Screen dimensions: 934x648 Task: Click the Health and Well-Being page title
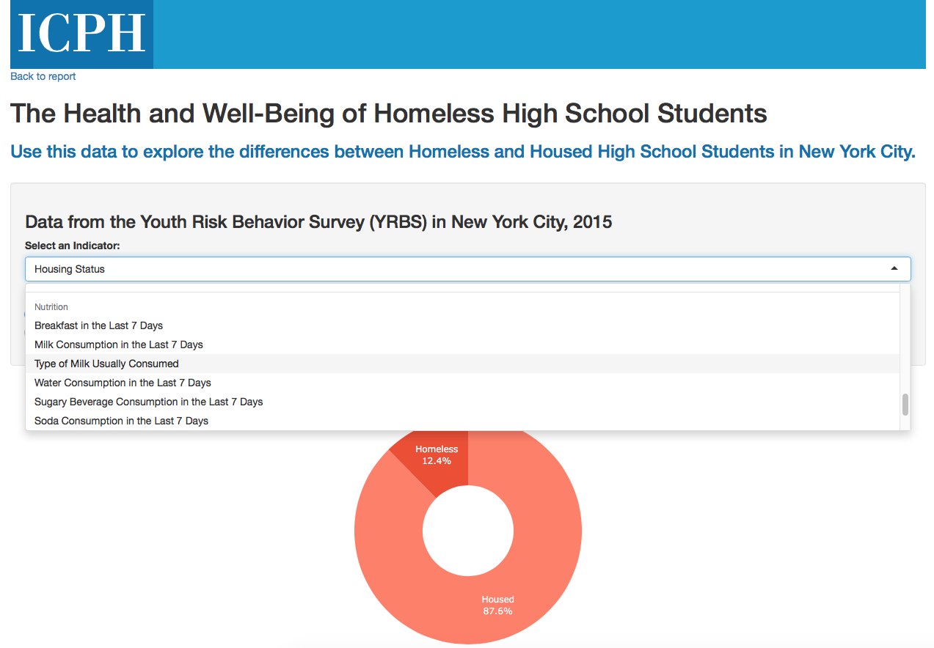click(388, 114)
